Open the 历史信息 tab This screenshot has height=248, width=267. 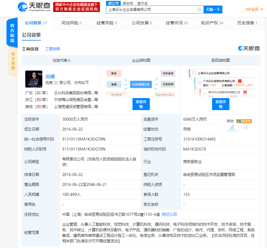[247, 23]
